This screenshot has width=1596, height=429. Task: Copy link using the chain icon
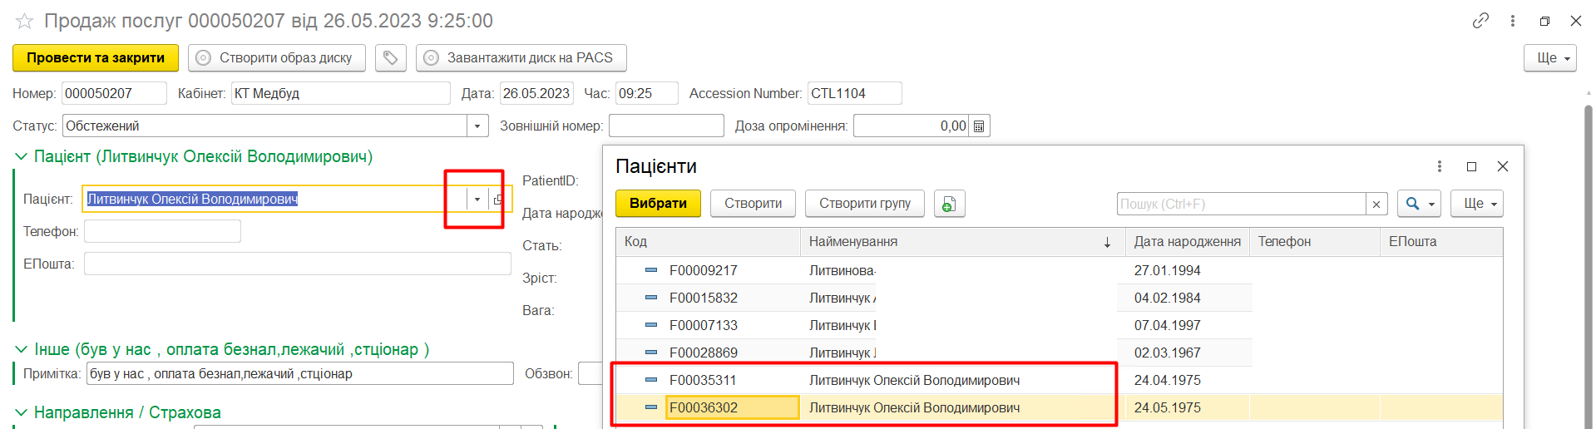1480,21
